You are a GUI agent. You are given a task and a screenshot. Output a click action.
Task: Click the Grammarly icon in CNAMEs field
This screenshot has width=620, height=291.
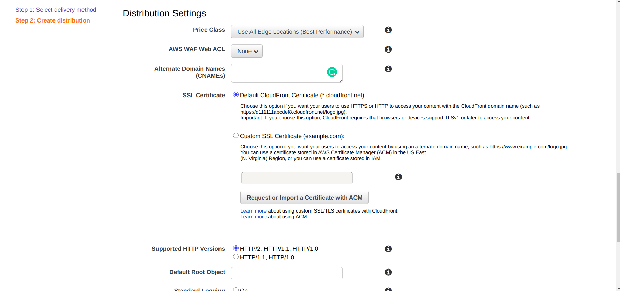point(332,72)
